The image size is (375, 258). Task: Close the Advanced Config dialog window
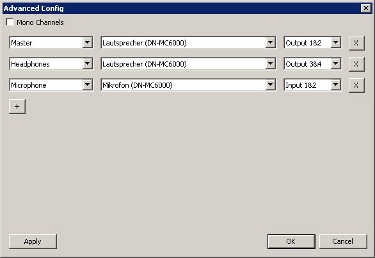pos(366,8)
